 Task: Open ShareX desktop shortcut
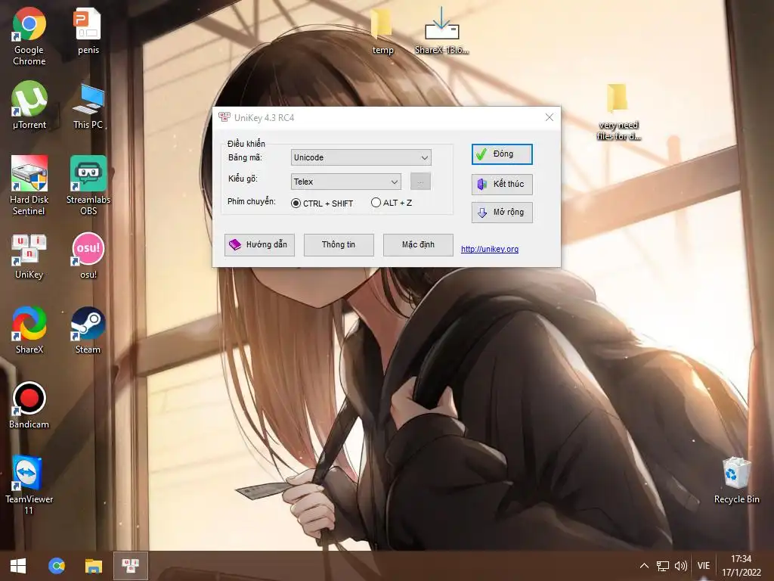[29, 330]
